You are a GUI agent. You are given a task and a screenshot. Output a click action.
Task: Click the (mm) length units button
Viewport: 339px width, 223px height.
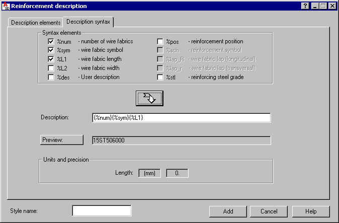149,173
